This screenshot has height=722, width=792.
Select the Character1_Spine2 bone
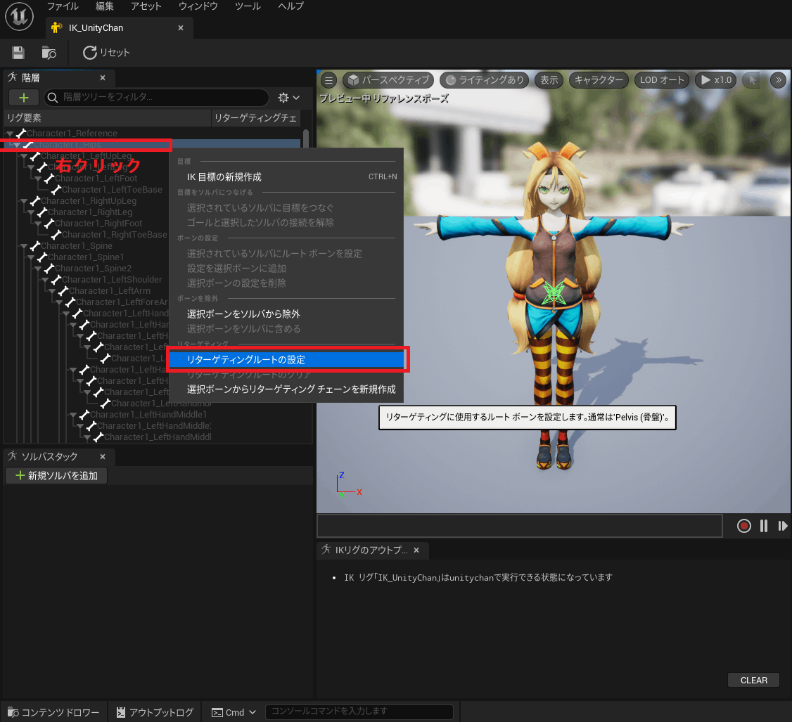pyautogui.click(x=93, y=269)
